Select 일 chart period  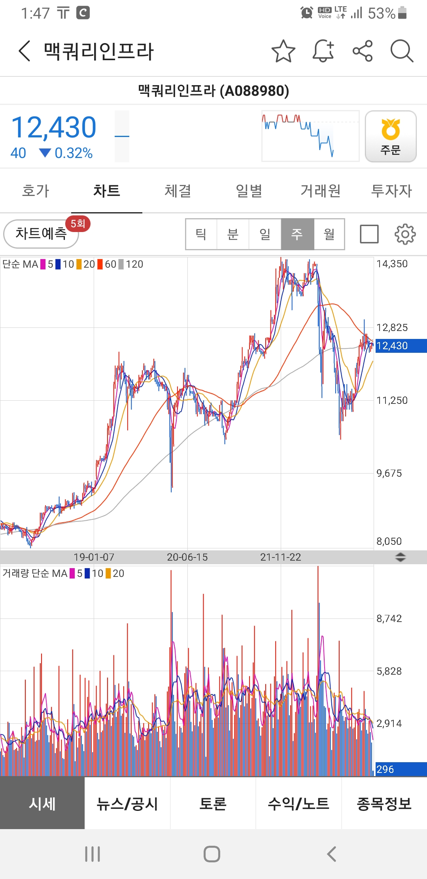(x=265, y=234)
